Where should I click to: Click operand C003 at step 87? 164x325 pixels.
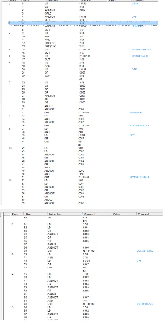tap(86, 314)
